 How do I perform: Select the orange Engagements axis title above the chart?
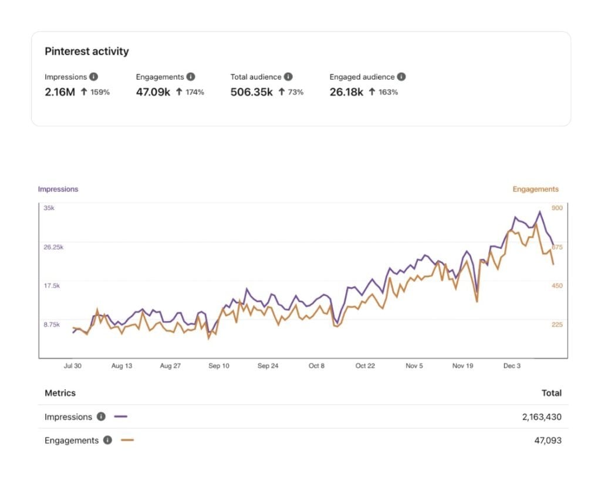[x=535, y=190]
